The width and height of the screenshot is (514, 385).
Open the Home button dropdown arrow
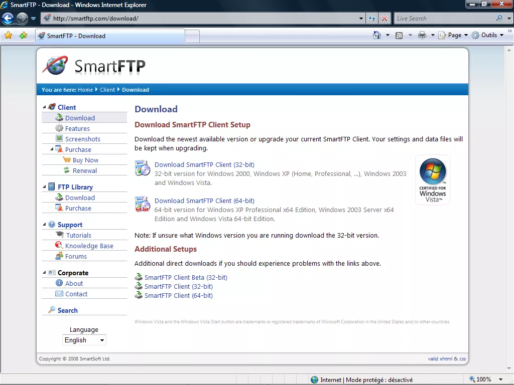tap(388, 35)
